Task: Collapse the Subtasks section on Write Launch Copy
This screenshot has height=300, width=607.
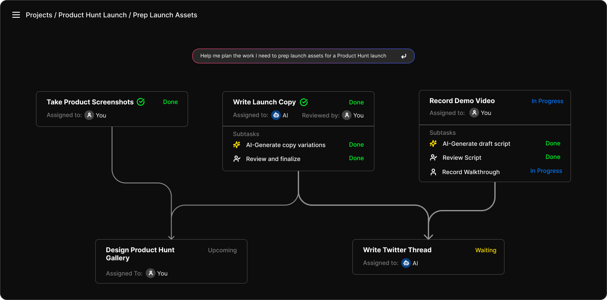Action: [246, 134]
